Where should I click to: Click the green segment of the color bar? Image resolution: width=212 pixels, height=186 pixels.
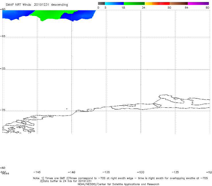[x=134, y=3]
